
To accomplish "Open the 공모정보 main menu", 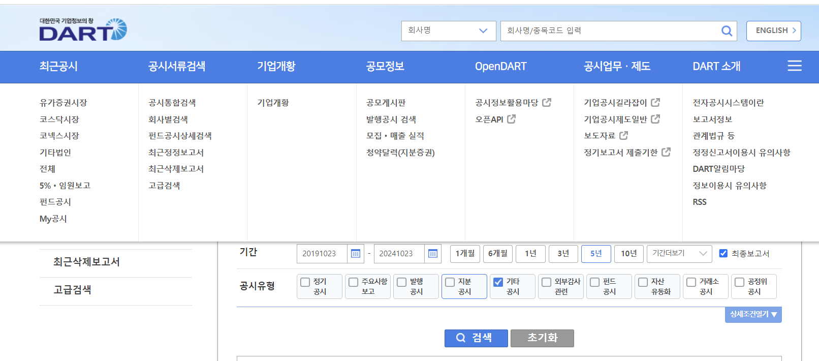I will click(x=385, y=66).
